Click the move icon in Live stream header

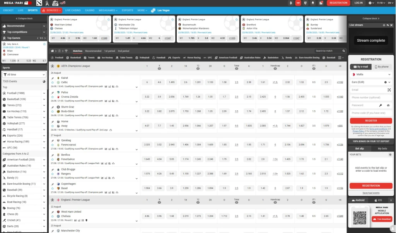[384, 25]
